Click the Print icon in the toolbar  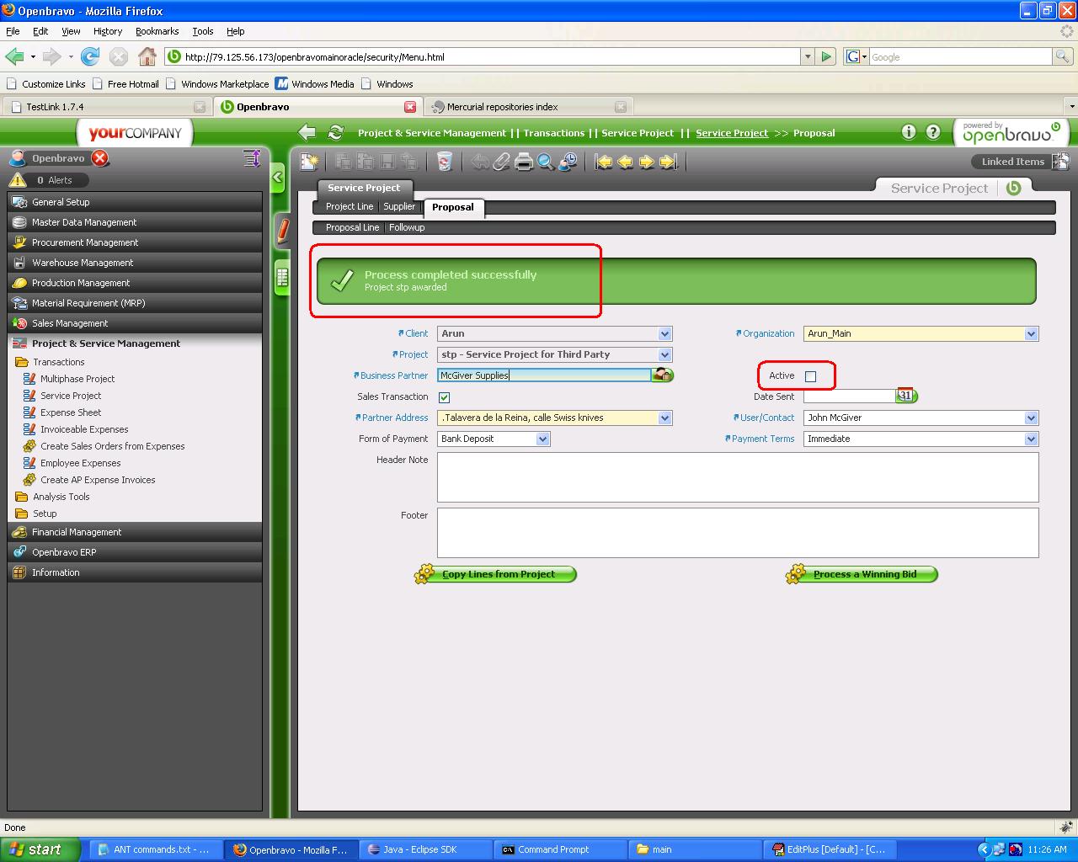[x=524, y=162]
